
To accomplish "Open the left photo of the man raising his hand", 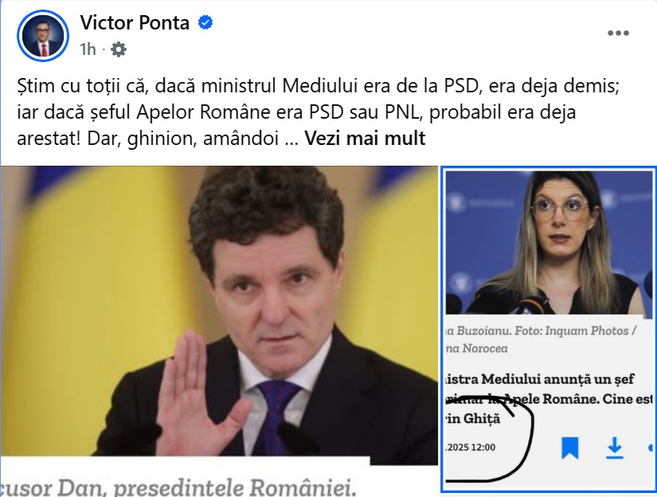I will (x=219, y=331).
